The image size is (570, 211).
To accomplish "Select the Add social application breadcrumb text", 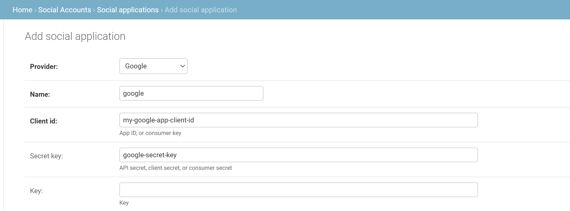I will click(201, 10).
